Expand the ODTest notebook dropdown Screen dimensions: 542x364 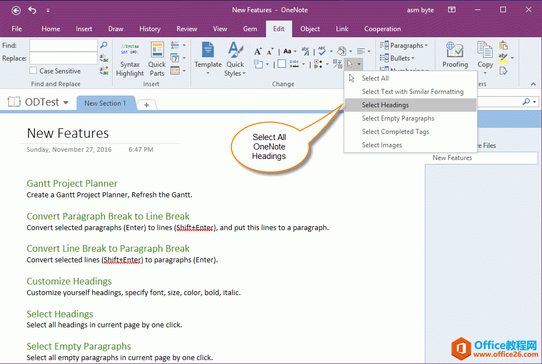(66, 103)
